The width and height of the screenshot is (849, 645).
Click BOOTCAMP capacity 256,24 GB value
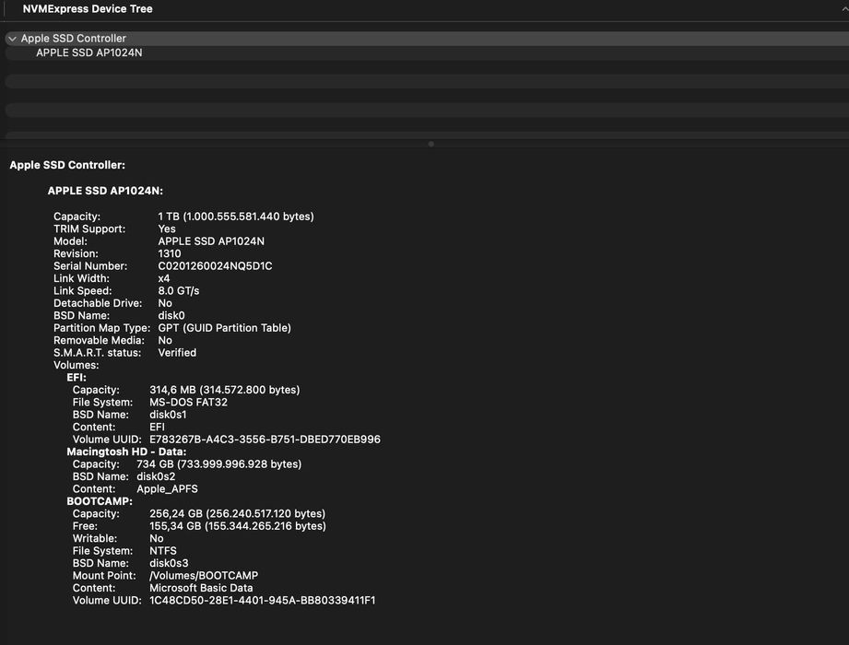tap(237, 514)
